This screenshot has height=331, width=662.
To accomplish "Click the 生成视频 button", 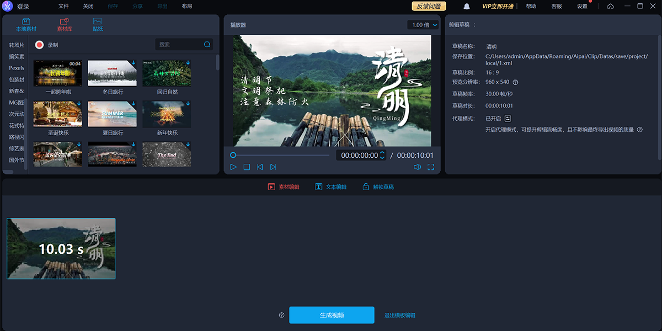I will (x=332, y=315).
